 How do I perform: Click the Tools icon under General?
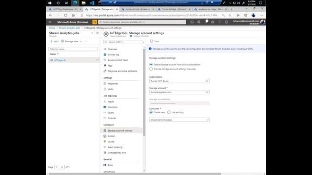pos(105,165)
